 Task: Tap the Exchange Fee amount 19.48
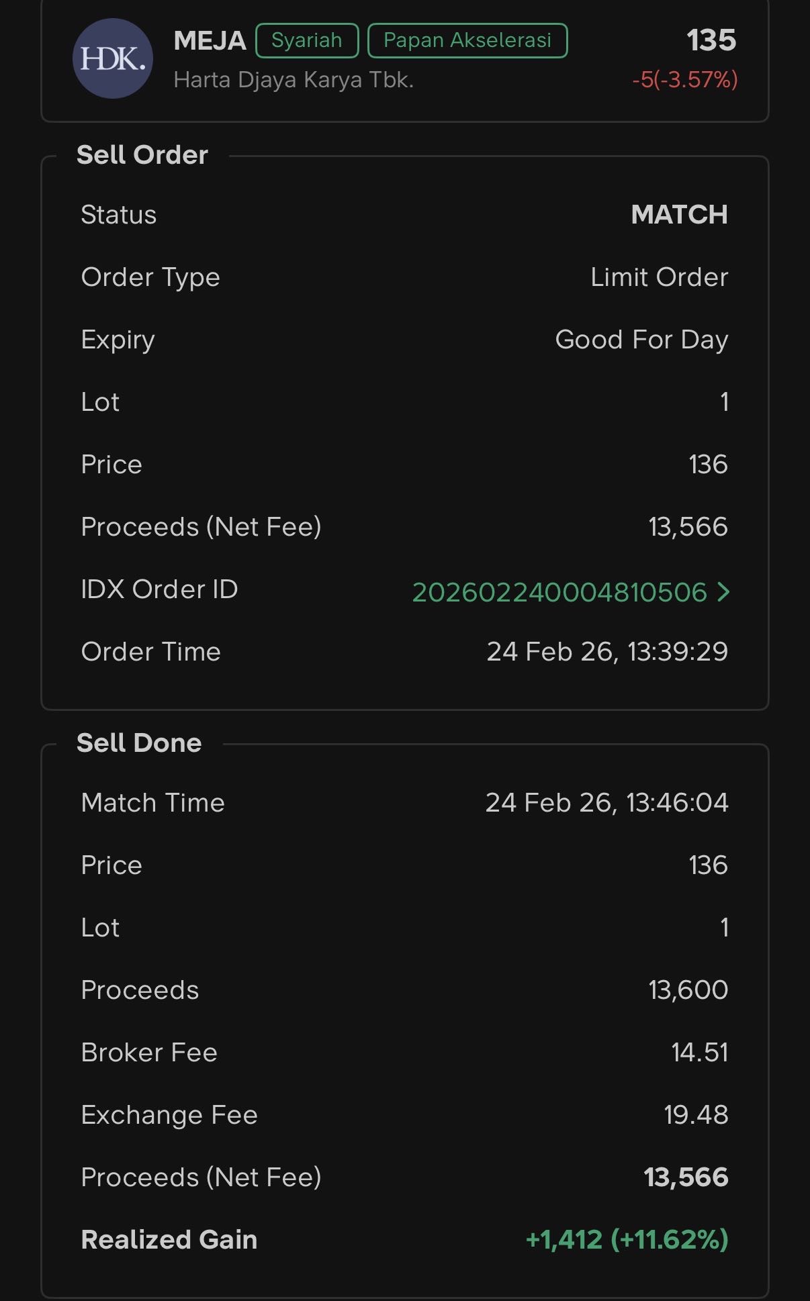[696, 1115]
